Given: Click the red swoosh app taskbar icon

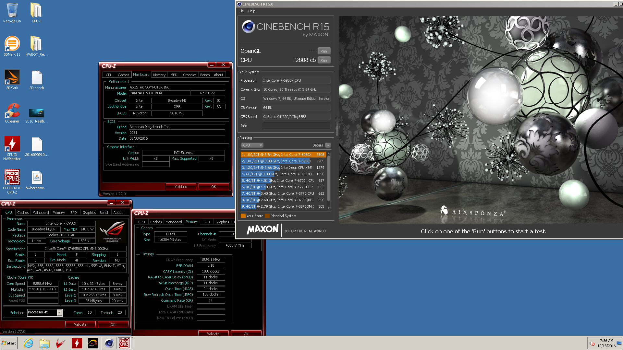Looking at the screenshot, I should click(61, 343).
